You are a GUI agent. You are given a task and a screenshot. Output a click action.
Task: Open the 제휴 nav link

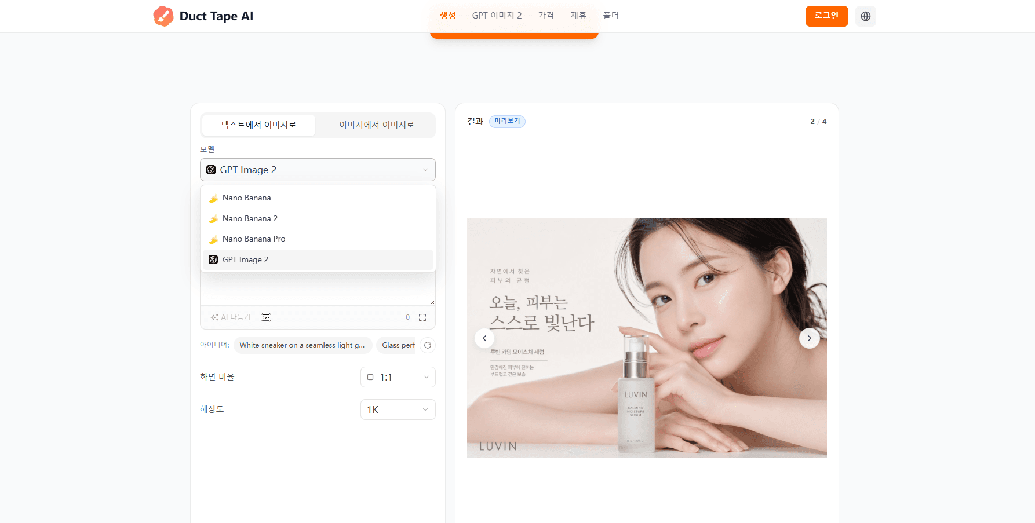[578, 16]
